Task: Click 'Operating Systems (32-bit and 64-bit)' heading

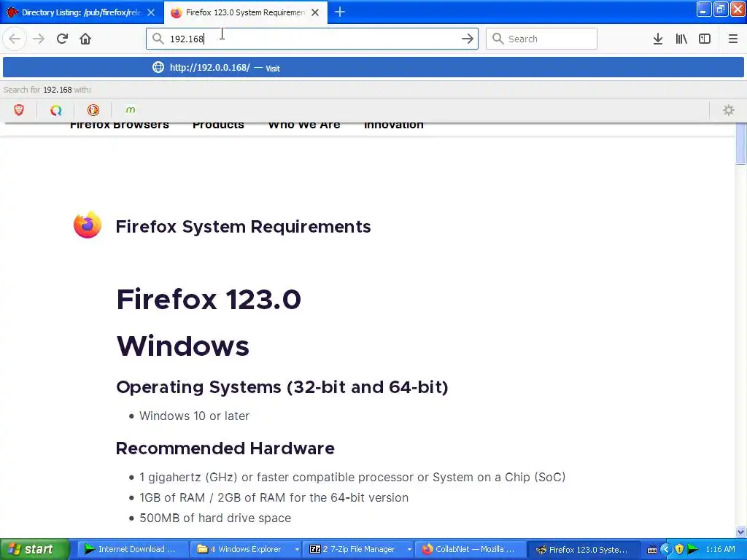Action: pyautogui.click(x=282, y=387)
